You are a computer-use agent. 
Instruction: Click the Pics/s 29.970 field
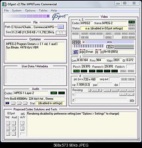tap(86, 66)
